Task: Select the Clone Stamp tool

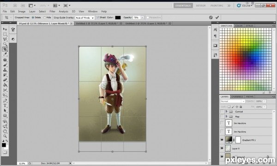Action: click(x=5, y=70)
